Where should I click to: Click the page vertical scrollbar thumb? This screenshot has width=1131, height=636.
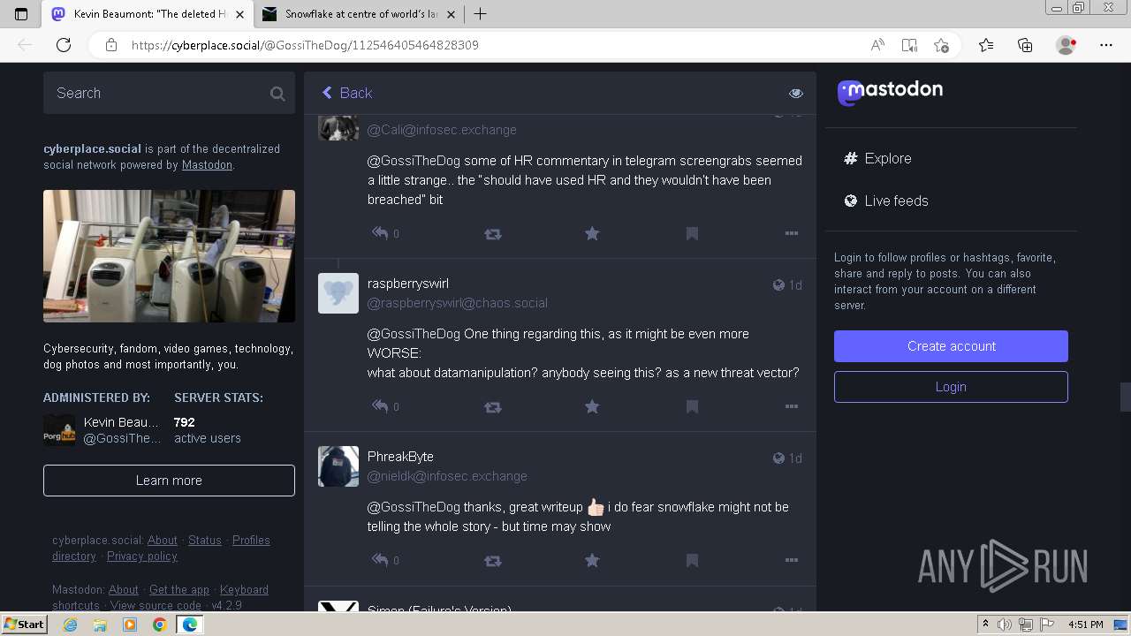point(1125,397)
